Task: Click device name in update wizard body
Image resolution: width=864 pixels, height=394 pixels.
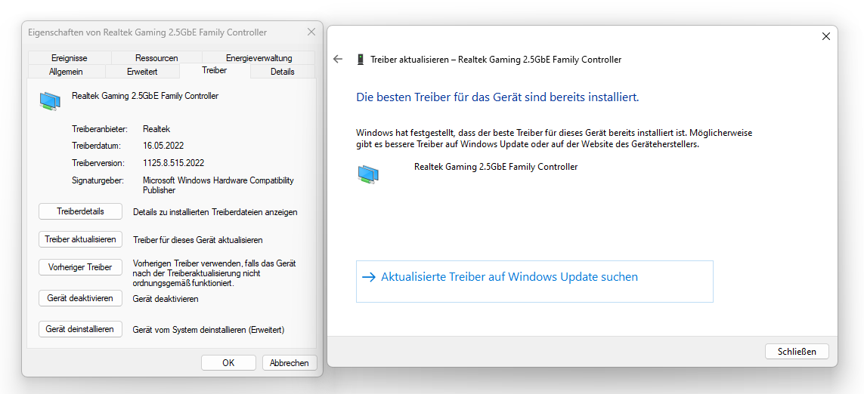Action: [x=496, y=166]
